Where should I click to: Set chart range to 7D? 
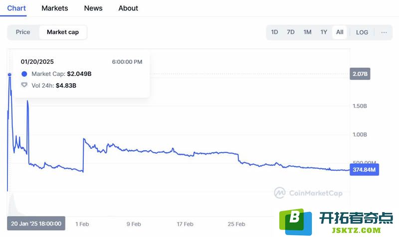tap(291, 32)
